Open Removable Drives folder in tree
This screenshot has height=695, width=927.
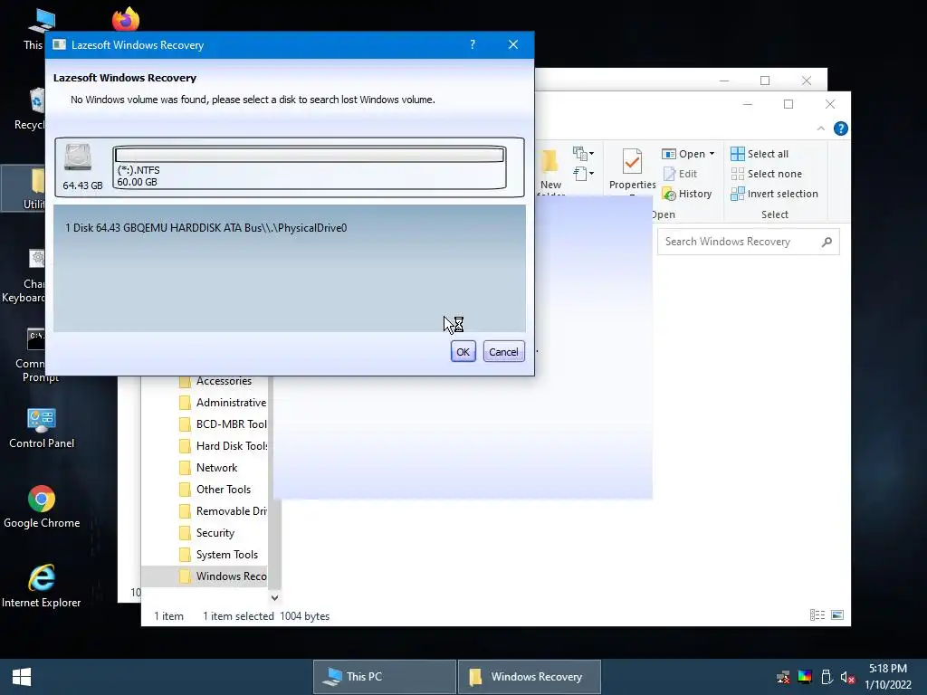pos(223,511)
